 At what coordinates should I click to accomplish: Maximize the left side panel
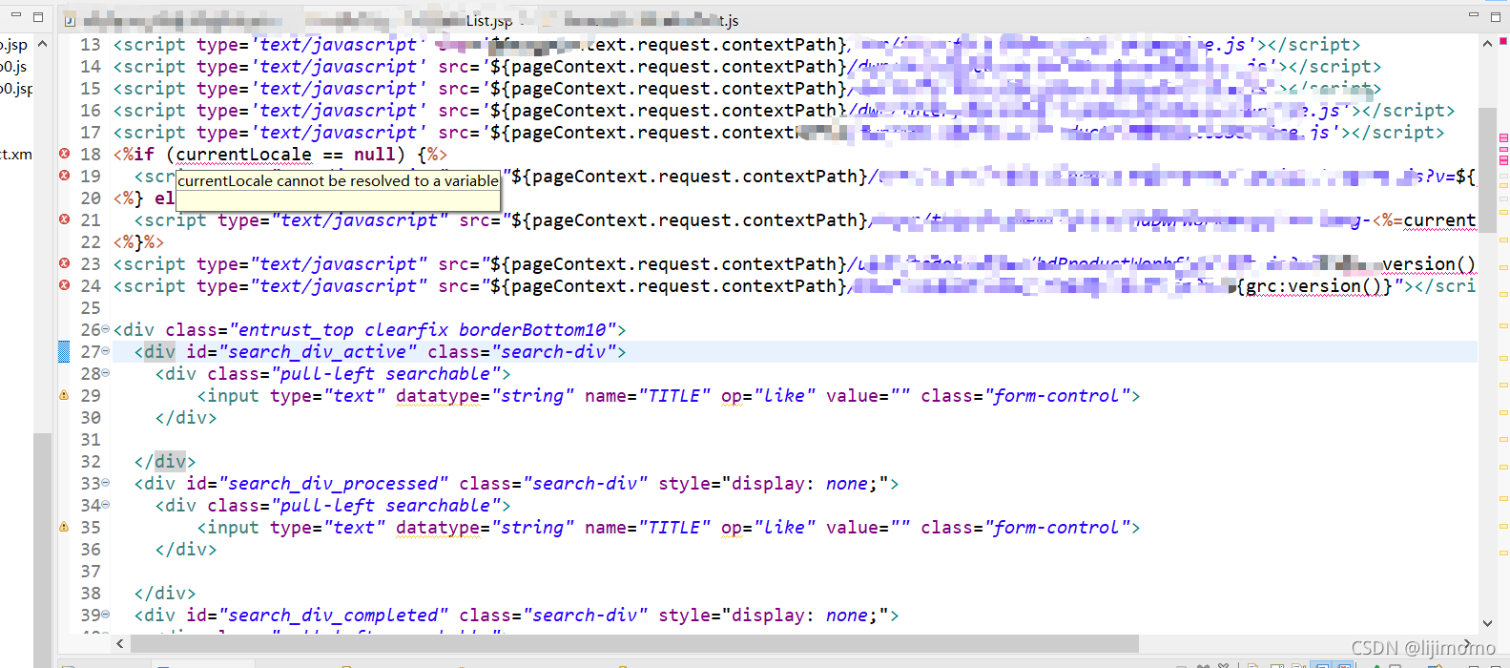pos(38,16)
